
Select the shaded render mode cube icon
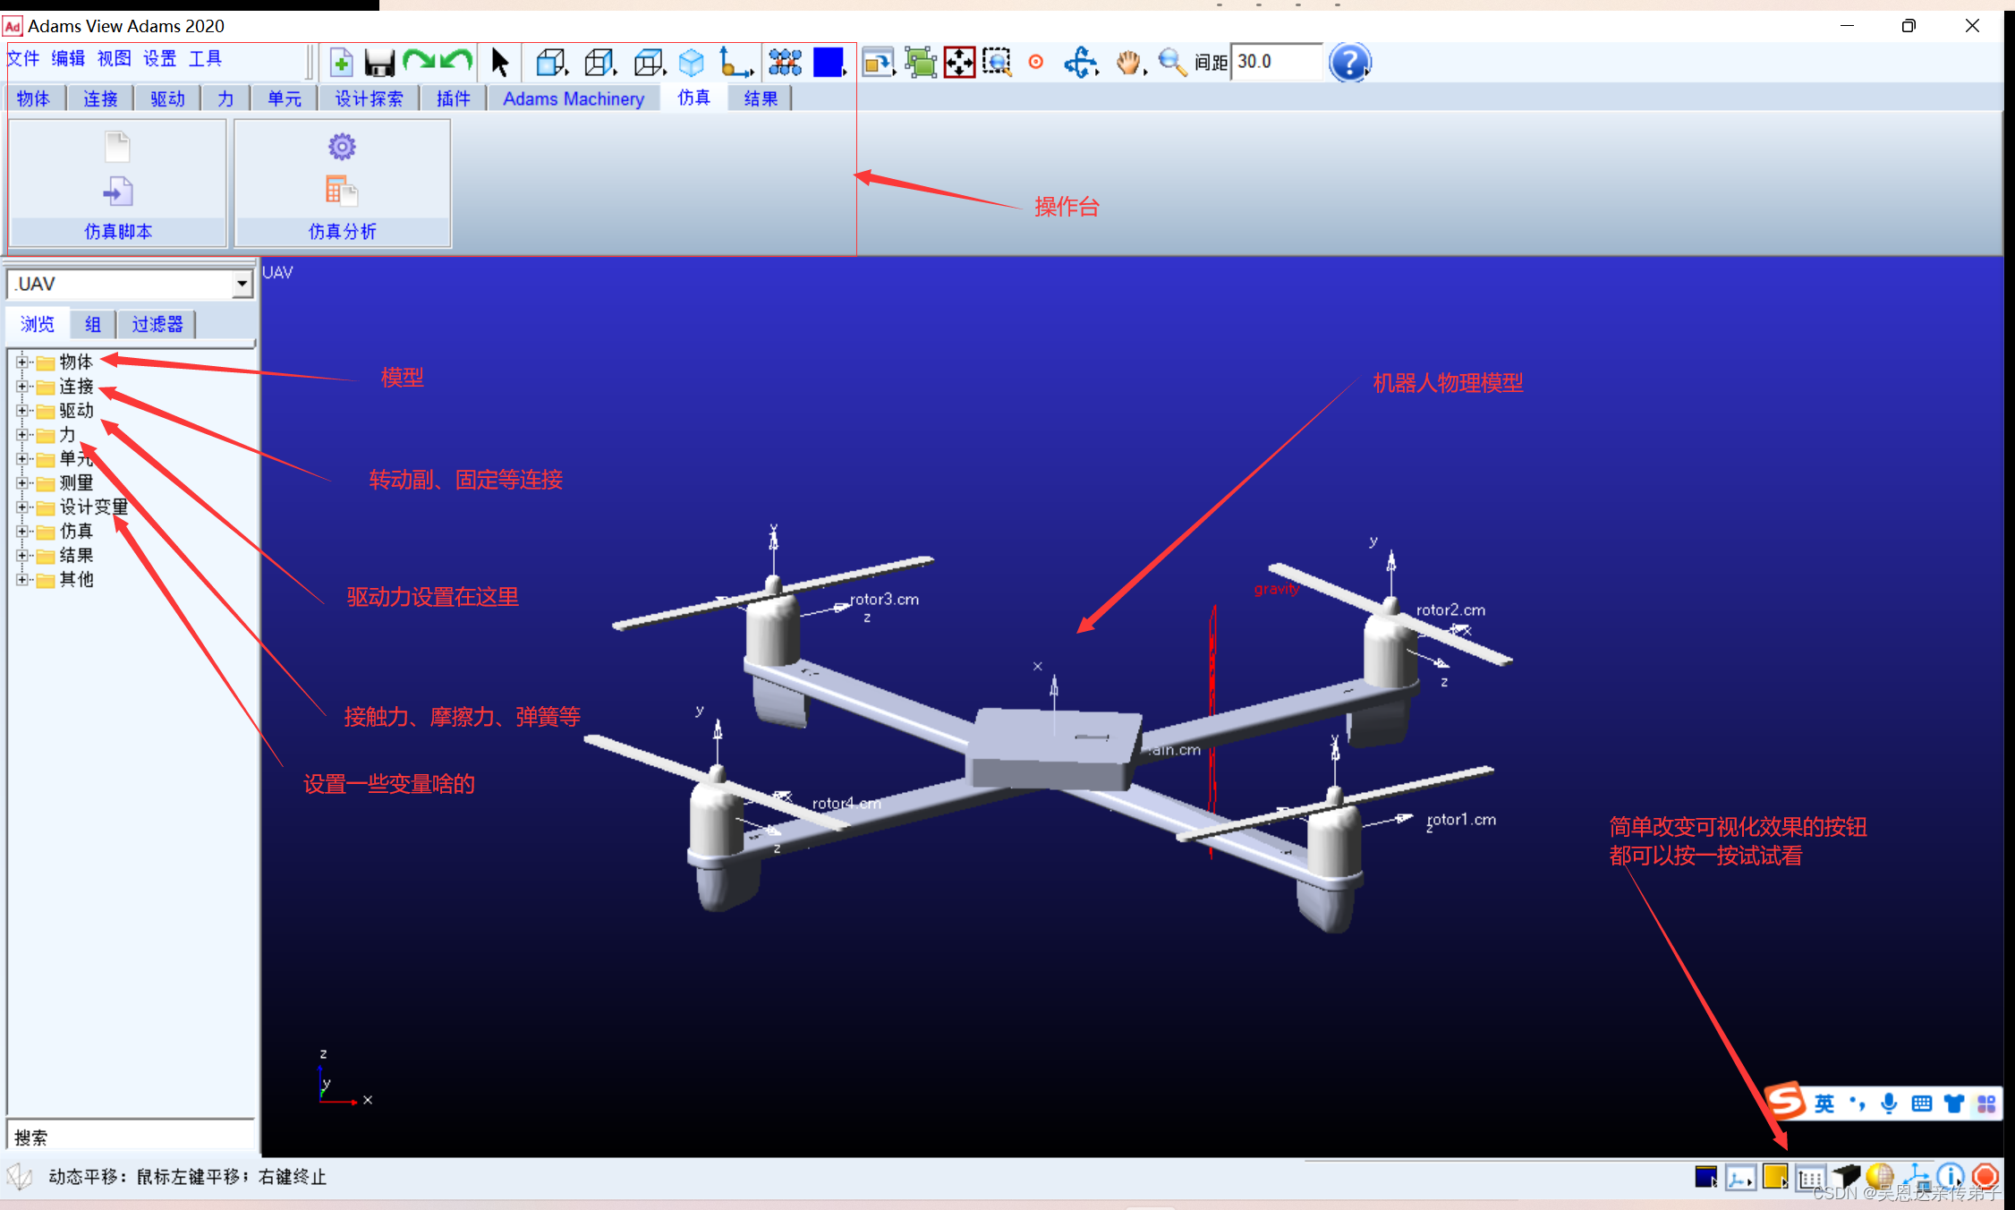(691, 62)
